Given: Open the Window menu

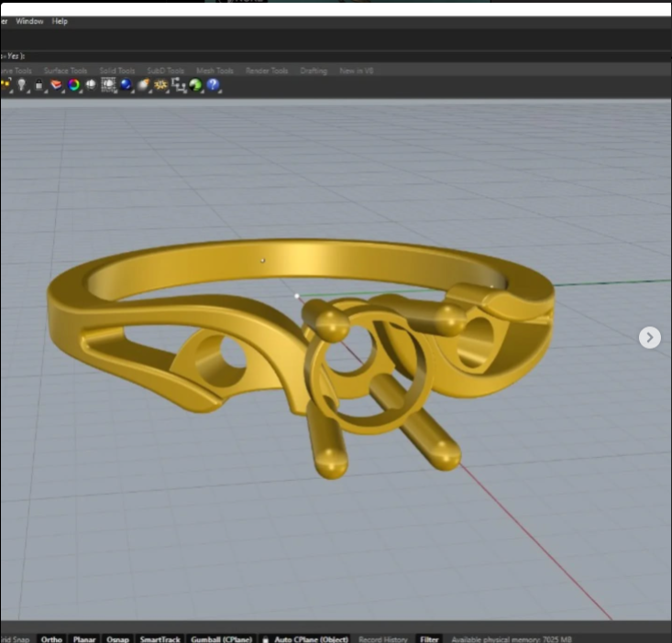Looking at the screenshot, I should (29, 21).
